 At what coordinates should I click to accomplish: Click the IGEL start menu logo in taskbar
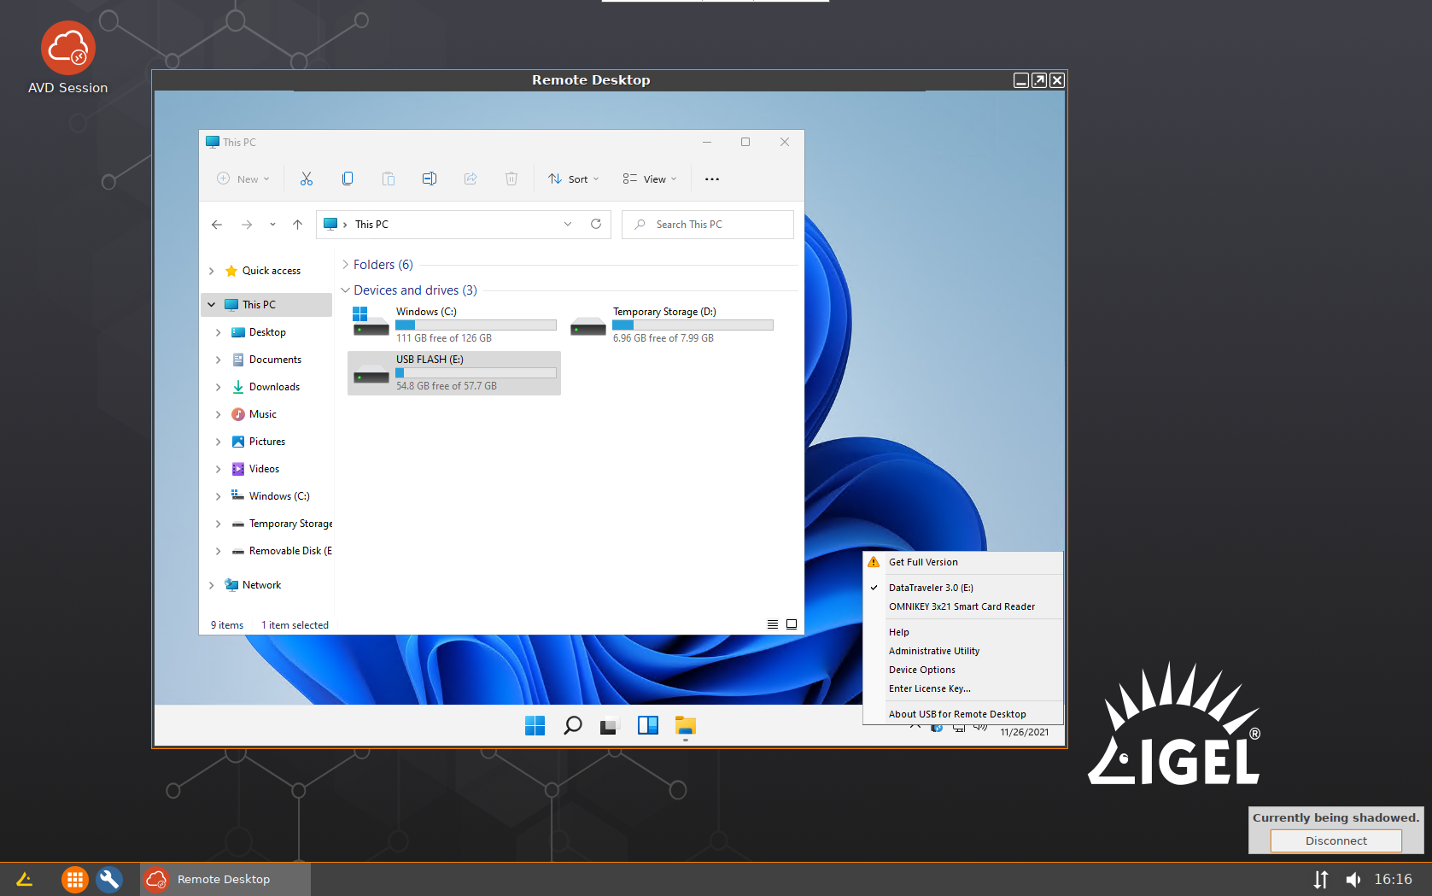(24, 879)
